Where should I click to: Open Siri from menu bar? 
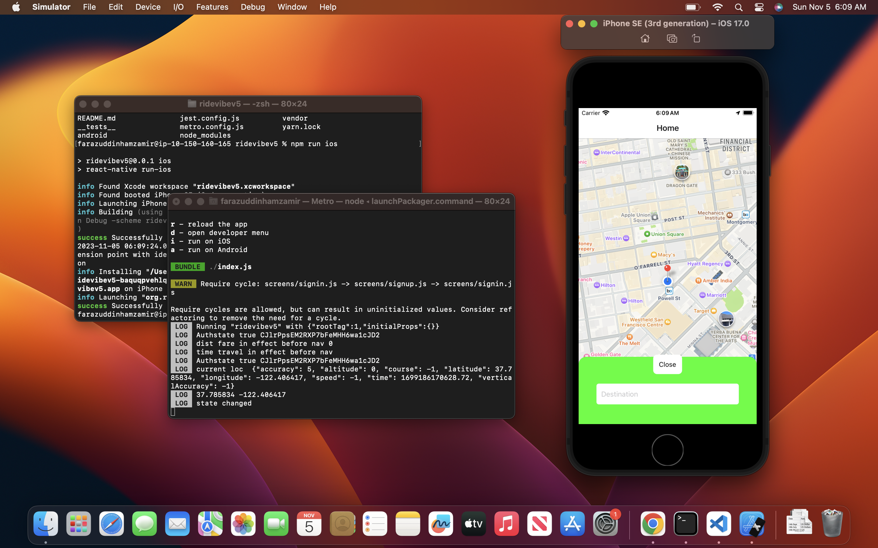pos(778,7)
